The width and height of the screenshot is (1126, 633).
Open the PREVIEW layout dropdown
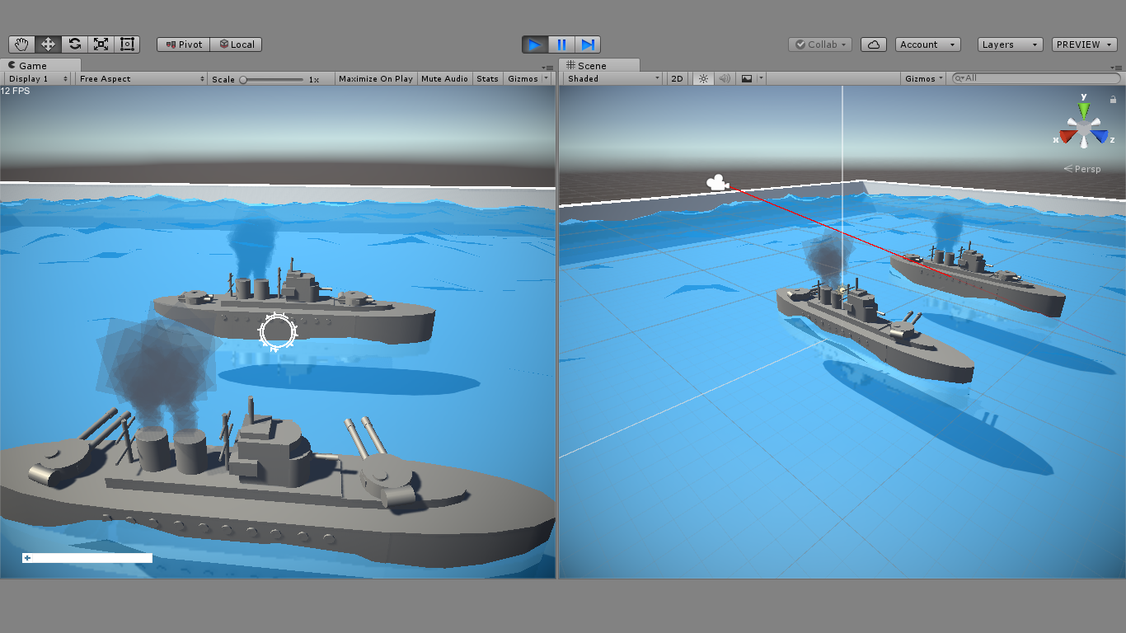pyautogui.click(x=1085, y=45)
